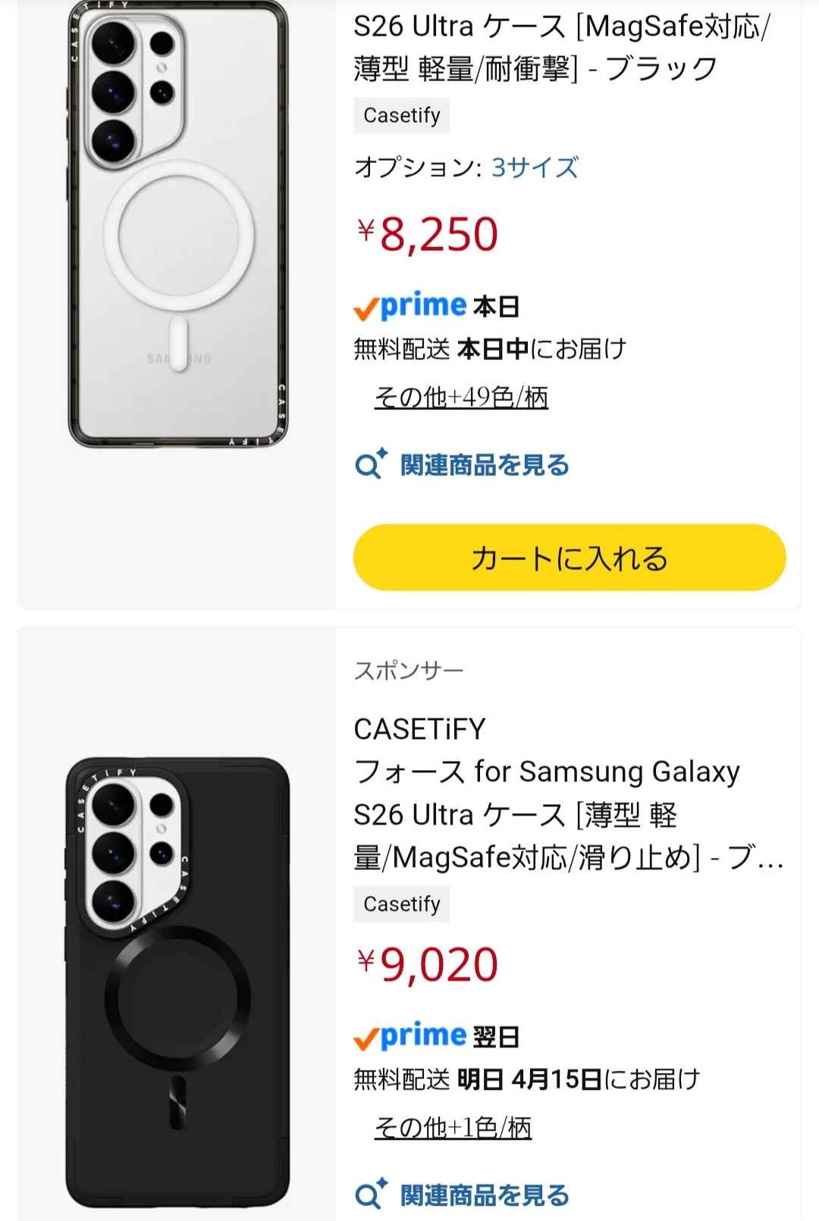This screenshot has height=1221, width=819.
Task: Show その他+1色/柄 color variations
Action: point(453,1128)
